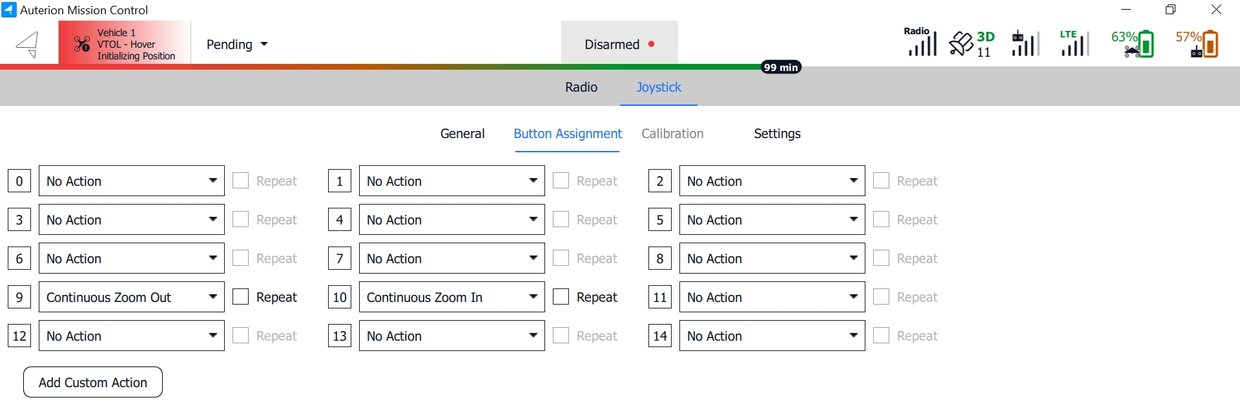Click the 99 min flight time marker
This screenshot has width=1240, height=402.
[x=781, y=67]
